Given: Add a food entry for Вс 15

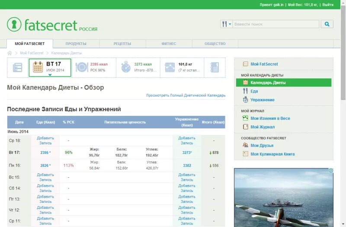Looking at the screenshot, I should coord(45,177).
